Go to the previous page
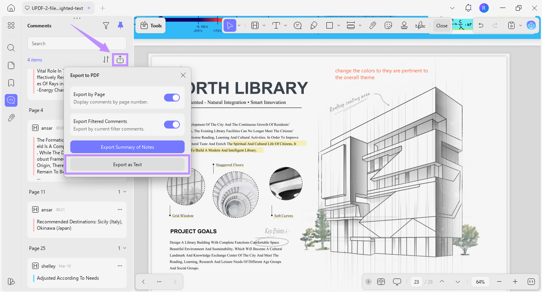Image resolution: width=542 pixels, height=292 pixels. (x=442, y=282)
